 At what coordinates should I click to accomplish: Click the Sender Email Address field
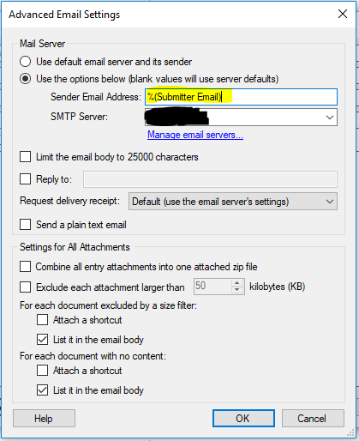pos(241,97)
